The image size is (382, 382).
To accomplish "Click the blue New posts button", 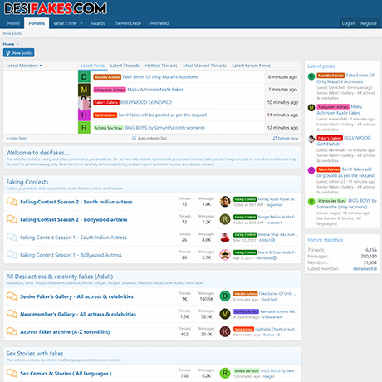I will pos(19,53).
